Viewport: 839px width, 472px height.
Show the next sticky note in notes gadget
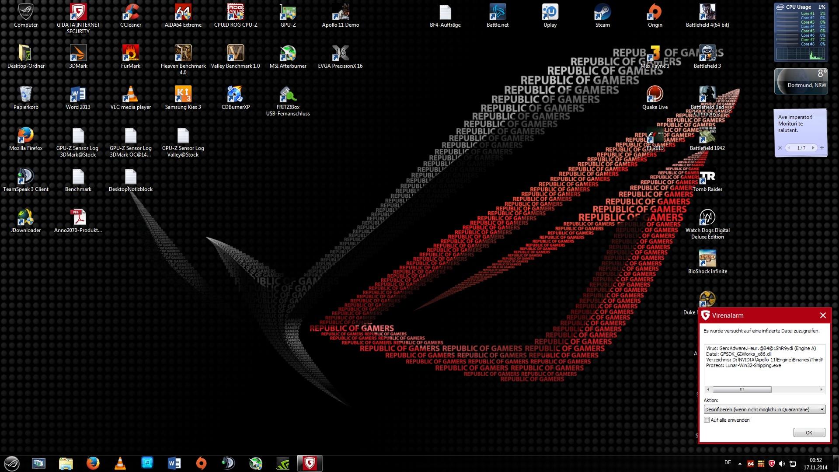pos(813,148)
